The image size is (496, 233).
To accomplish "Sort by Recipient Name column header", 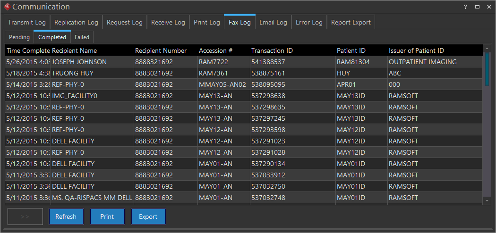I will pos(74,50).
